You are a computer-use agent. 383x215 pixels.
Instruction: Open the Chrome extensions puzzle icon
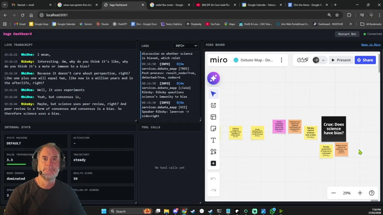click(x=349, y=15)
